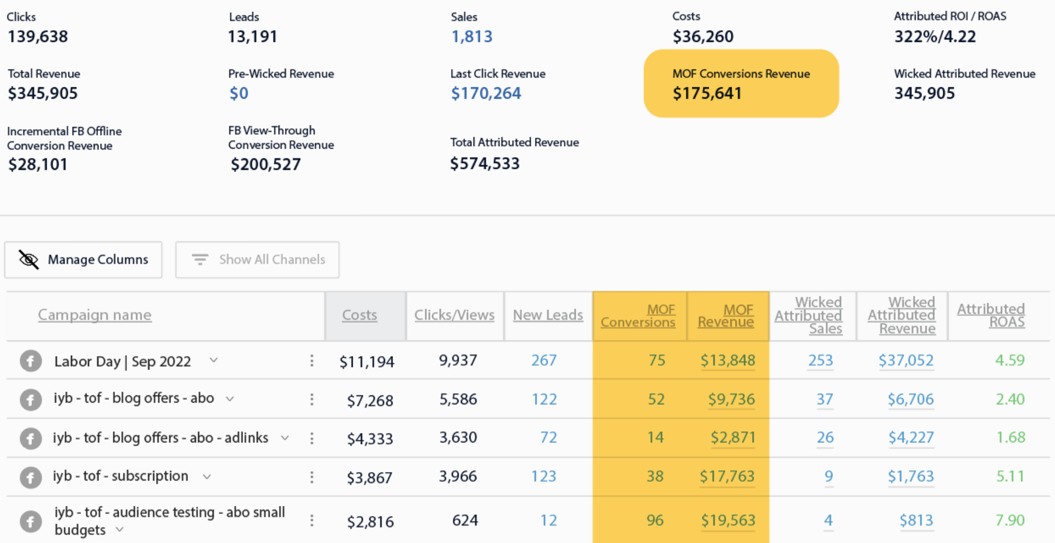Open the $170,264 Last Click Revenue value
This screenshot has height=543, width=1055.
pos(486,94)
